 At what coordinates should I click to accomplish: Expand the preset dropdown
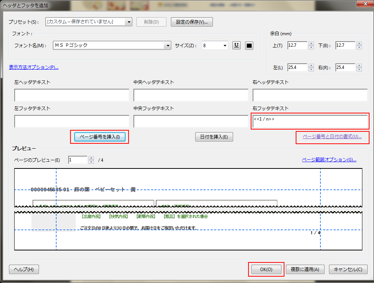129,22
